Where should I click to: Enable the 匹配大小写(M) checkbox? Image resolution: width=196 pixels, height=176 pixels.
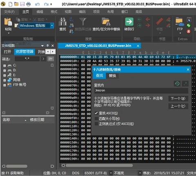click(x=96, y=119)
